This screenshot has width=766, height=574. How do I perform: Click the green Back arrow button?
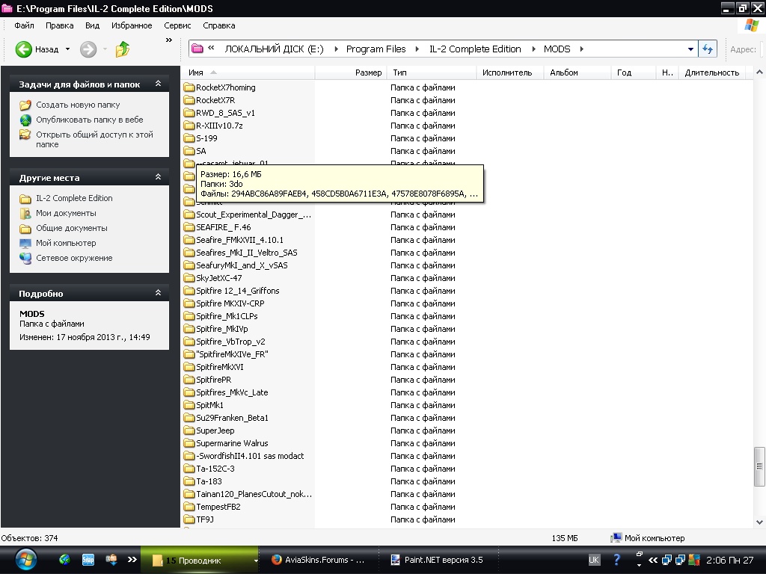23,49
